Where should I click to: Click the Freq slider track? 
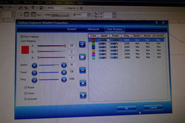click(49, 80)
